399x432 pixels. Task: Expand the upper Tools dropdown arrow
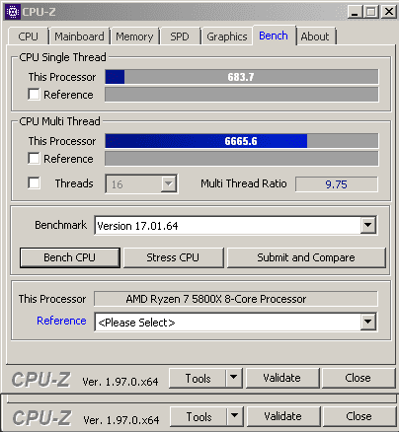click(x=234, y=378)
